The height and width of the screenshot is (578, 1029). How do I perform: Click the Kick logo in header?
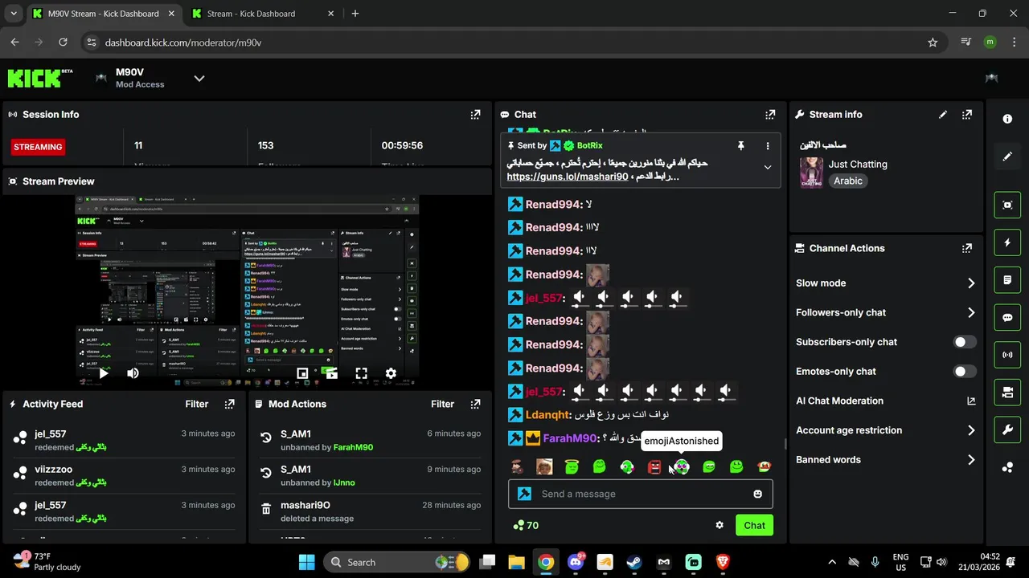[40, 78]
